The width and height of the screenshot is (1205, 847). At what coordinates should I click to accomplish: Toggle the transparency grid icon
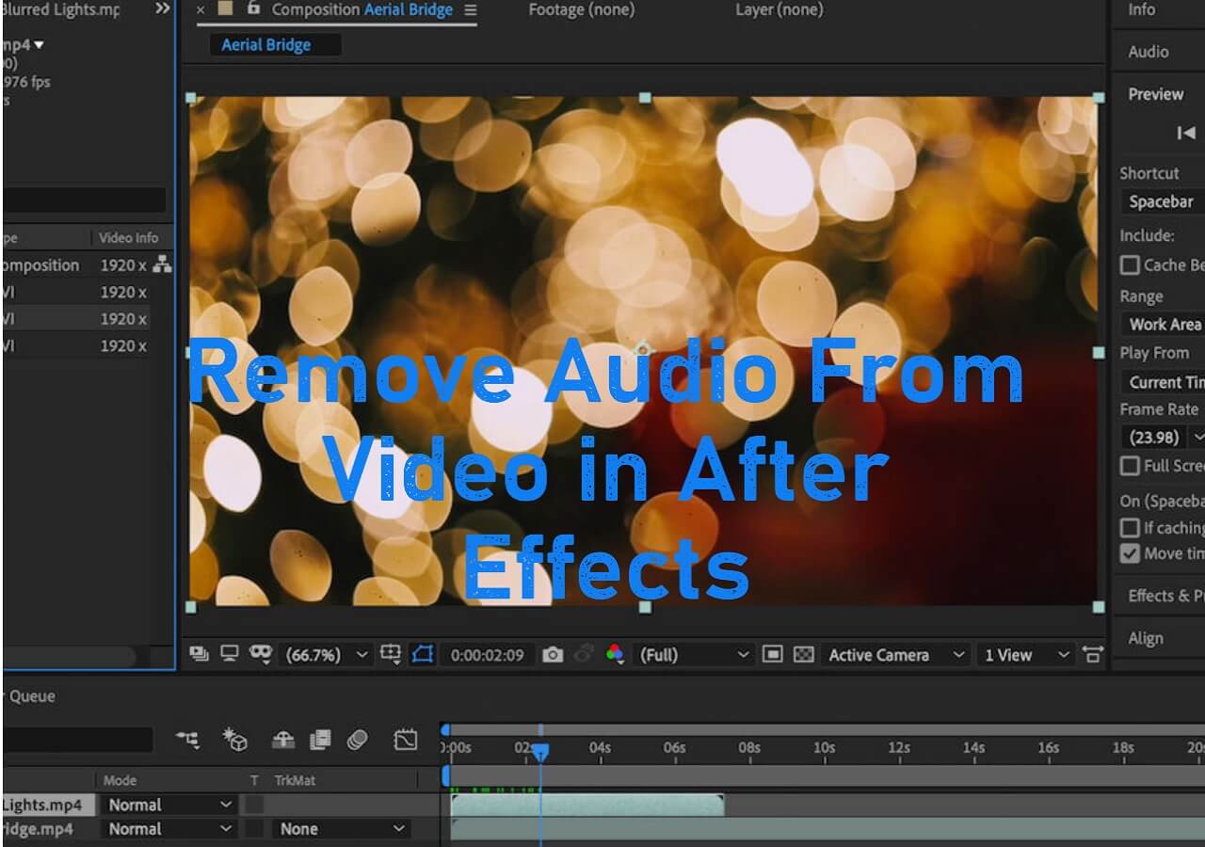tap(803, 655)
